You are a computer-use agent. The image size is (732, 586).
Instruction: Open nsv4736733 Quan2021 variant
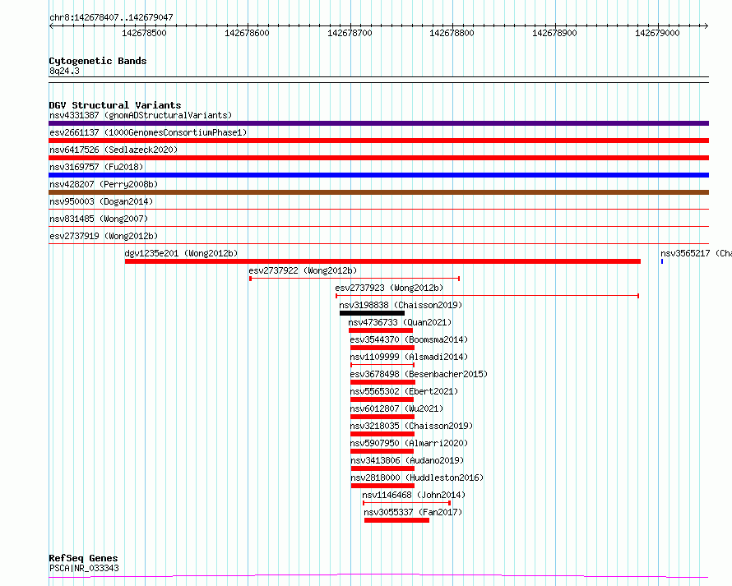pos(400,322)
